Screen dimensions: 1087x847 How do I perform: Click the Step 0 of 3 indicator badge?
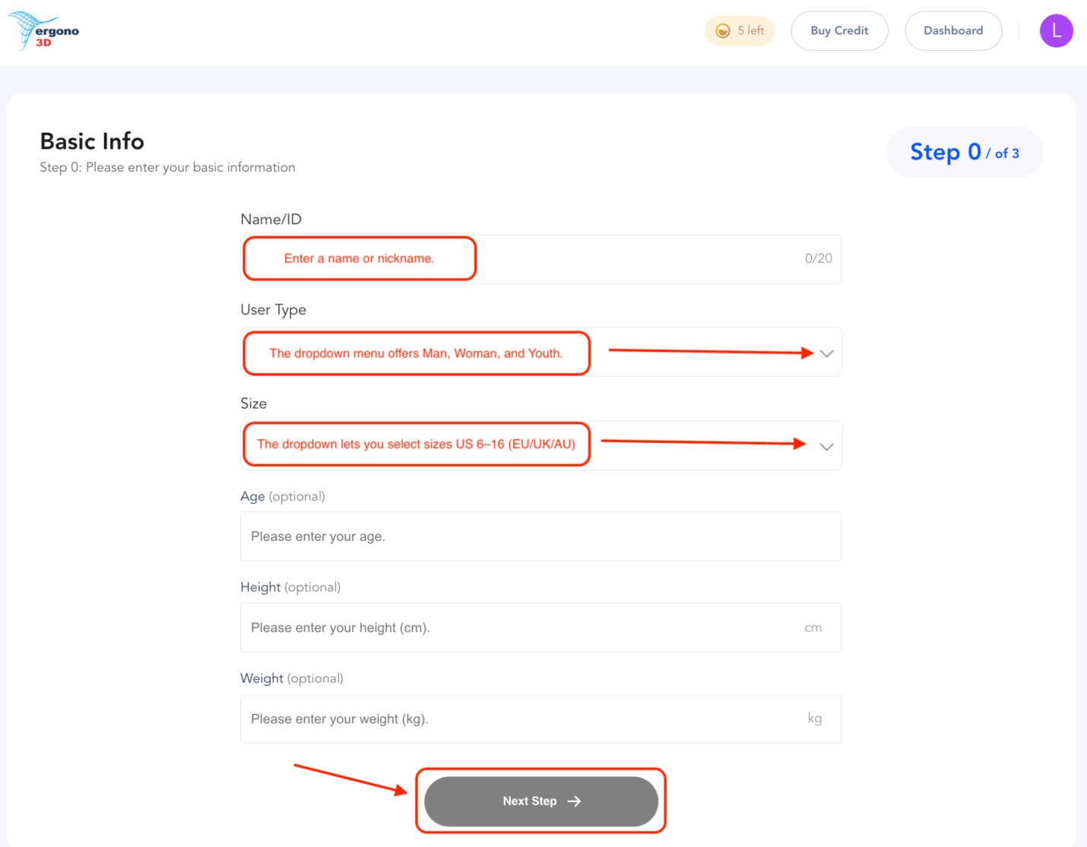tap(965, 152)
